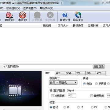
Task: Switch to the SCVD tab
Action: coord(70,73)
